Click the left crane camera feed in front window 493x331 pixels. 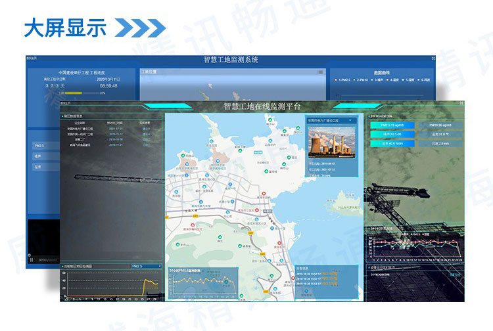pyautogui.click(x=111, y=188)
